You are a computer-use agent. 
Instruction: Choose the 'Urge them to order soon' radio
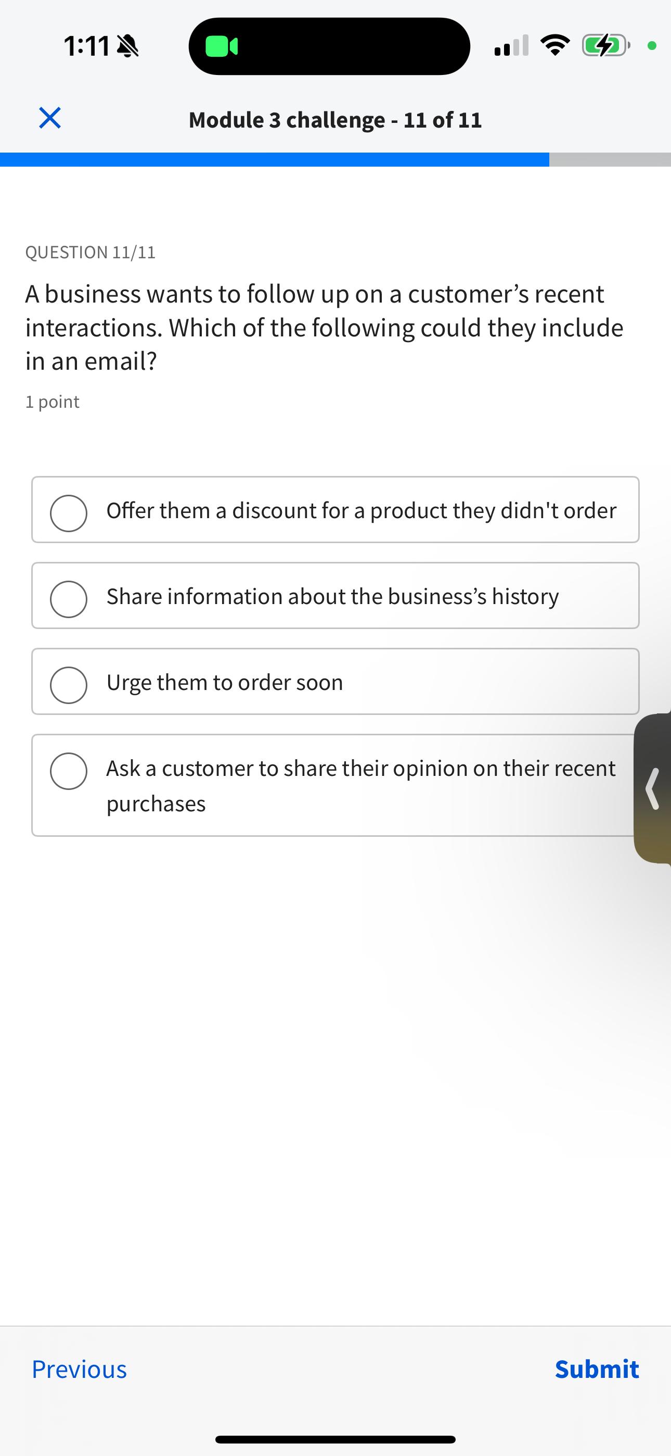pyautogui.click(x=68, y=685)
